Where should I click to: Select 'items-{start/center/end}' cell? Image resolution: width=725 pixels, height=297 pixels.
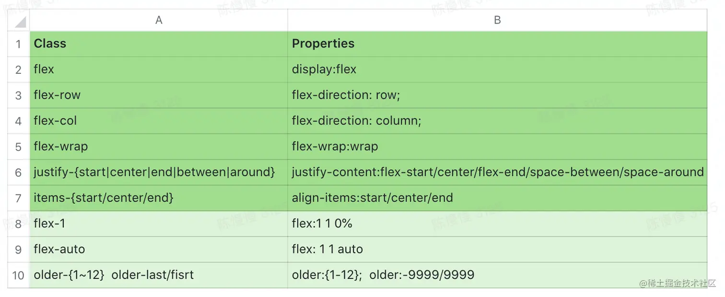coord(159,197)
